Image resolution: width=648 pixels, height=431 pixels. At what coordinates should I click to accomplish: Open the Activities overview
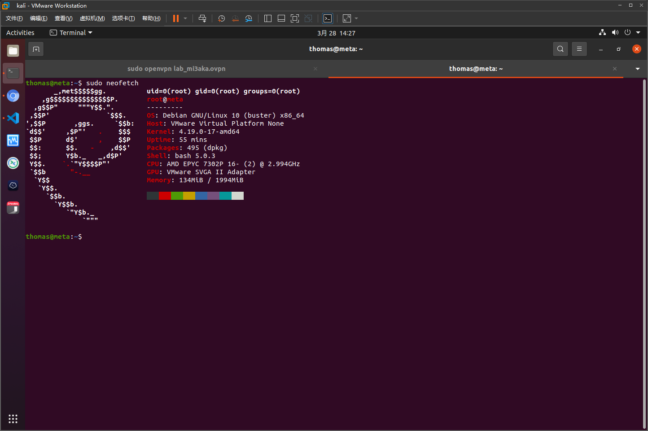[20, 33]
